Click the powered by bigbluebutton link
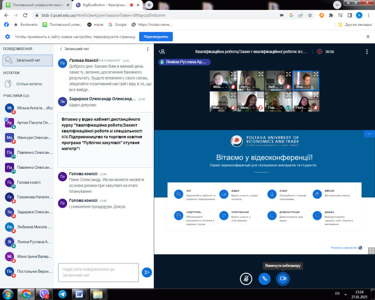 346,247
